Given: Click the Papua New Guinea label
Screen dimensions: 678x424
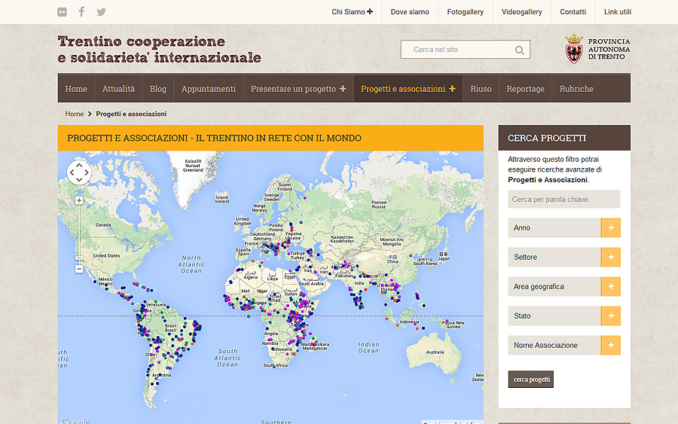Looking at the screenshot, I should click(x=454, y=325).
